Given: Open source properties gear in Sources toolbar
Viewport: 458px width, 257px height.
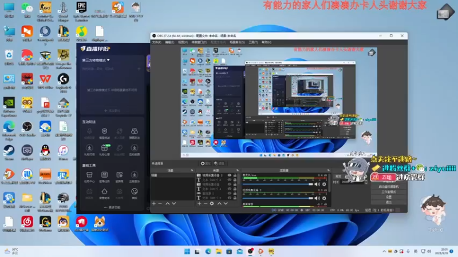Looking at the screenshot, I should [212, 203].
